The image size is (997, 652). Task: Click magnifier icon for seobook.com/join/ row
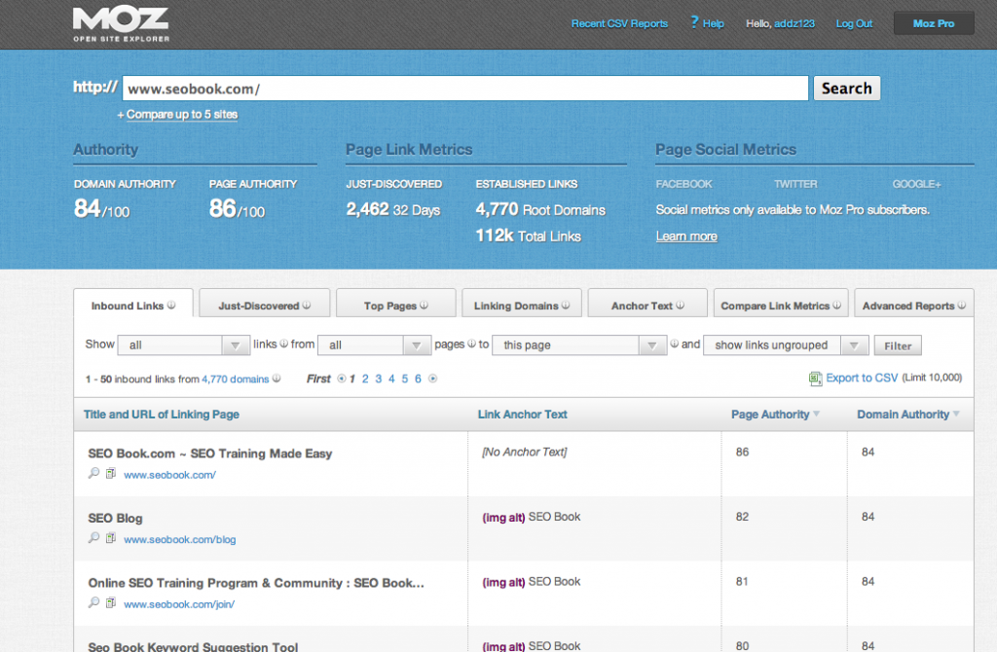(x=94, y=603)
